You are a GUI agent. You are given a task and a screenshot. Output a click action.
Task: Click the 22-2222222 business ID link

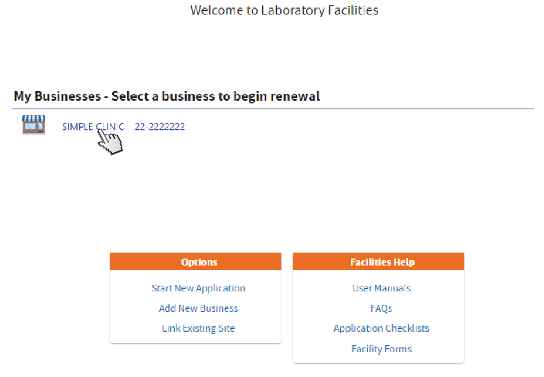click(160, 127)
